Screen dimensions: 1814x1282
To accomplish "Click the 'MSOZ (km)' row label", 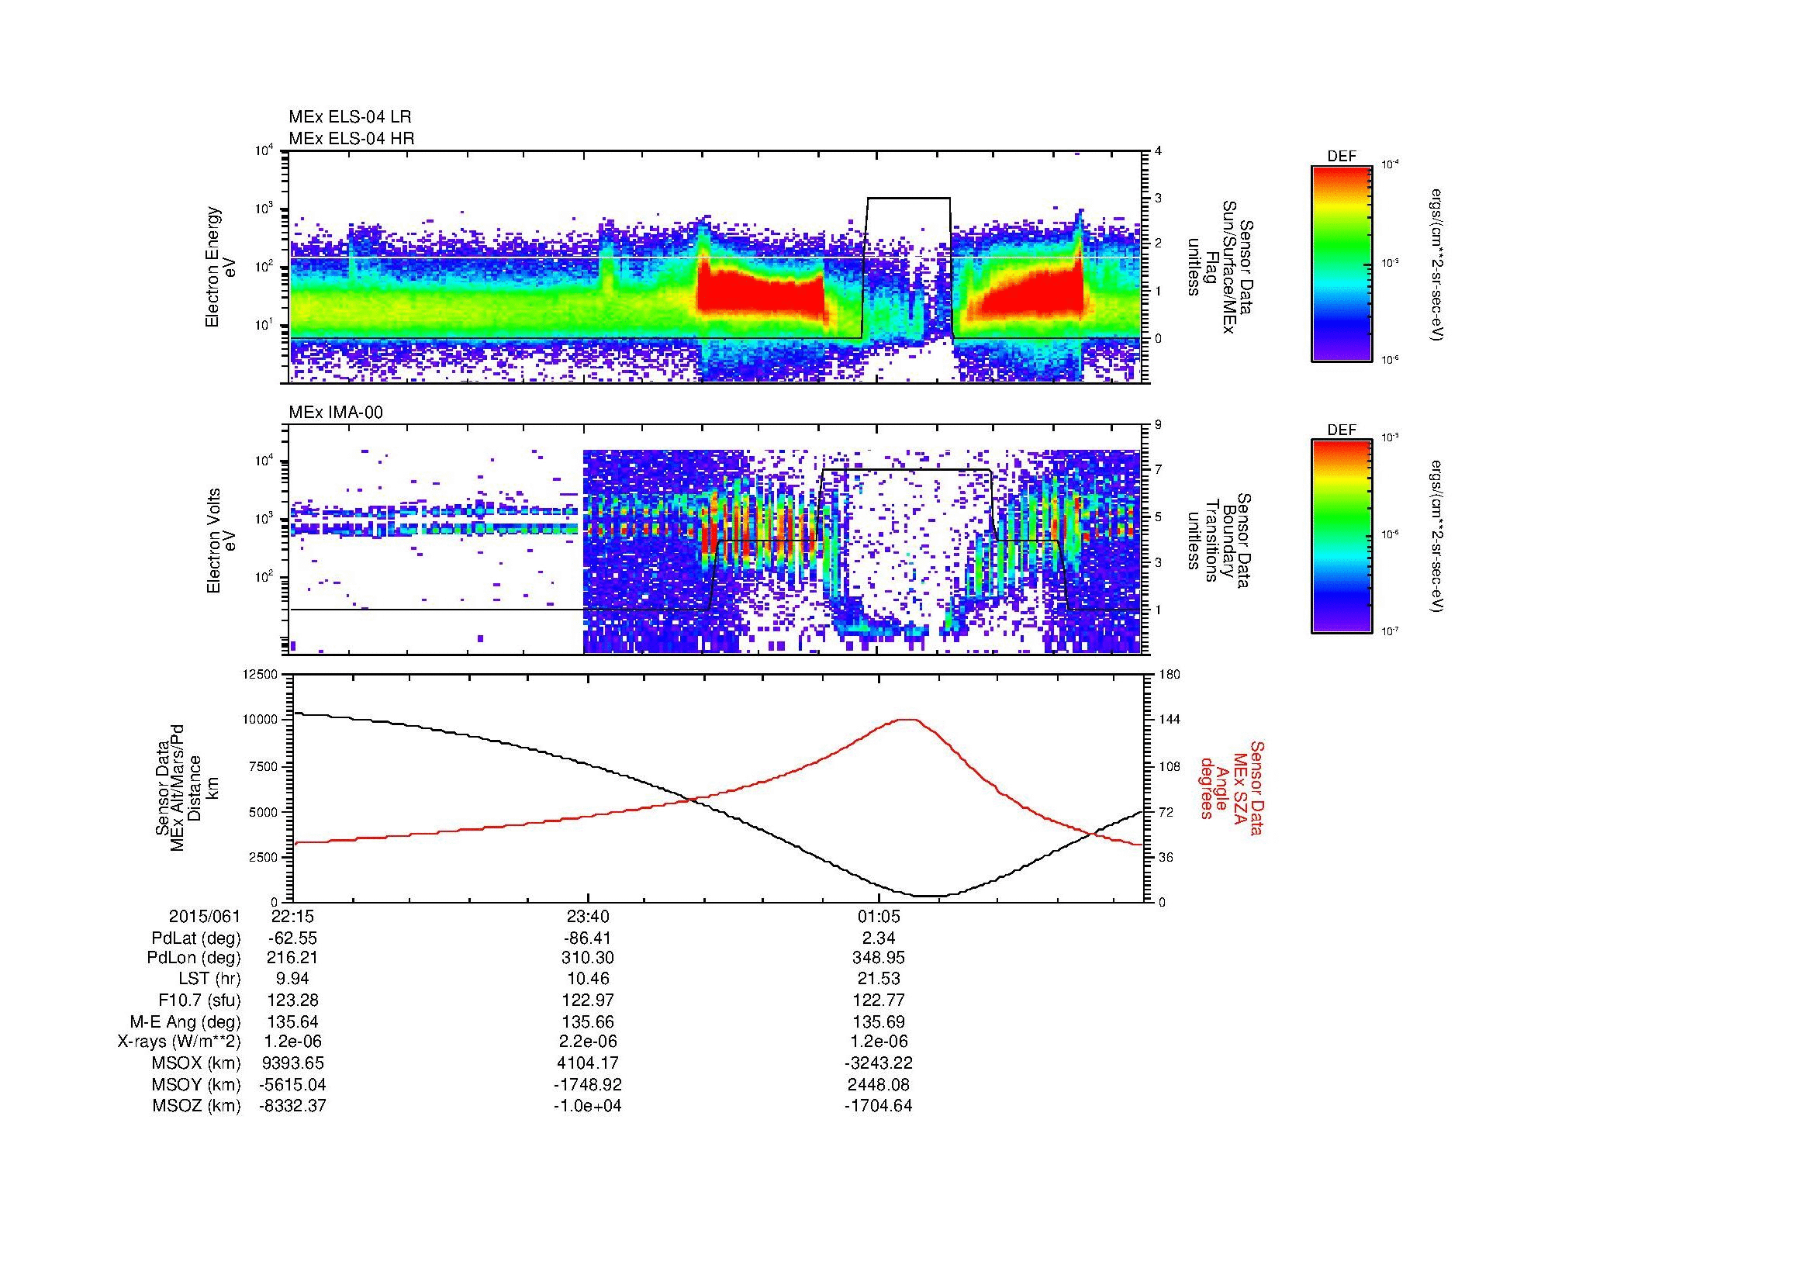I will point(197,1106).
